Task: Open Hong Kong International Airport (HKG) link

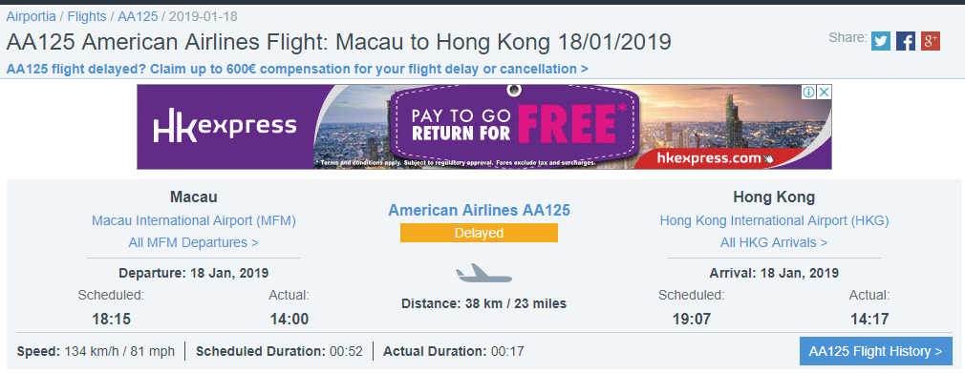Action: point(774,220)
